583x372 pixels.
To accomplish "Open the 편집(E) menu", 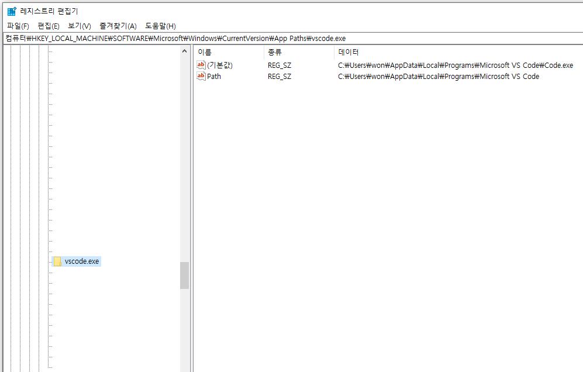I will [x=49, y=26].
